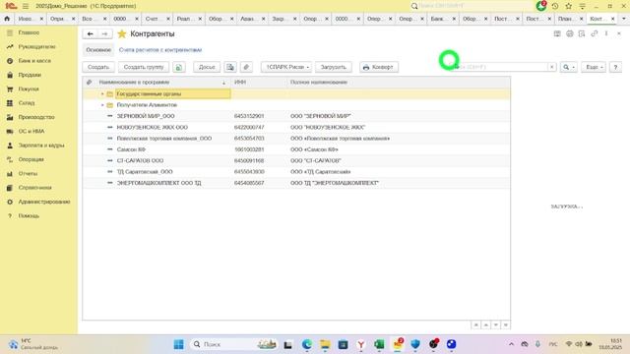630x354 pixels.
Task: Open Отчеты section in sidebar
Action: pyautogui.click(x=28, y=173)
